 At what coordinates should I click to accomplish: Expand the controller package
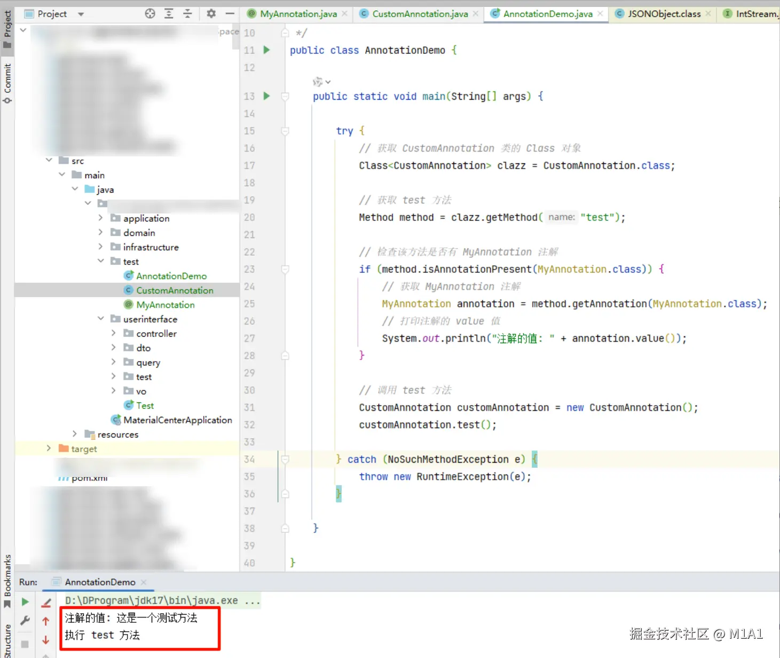click(x=113, y=333)
